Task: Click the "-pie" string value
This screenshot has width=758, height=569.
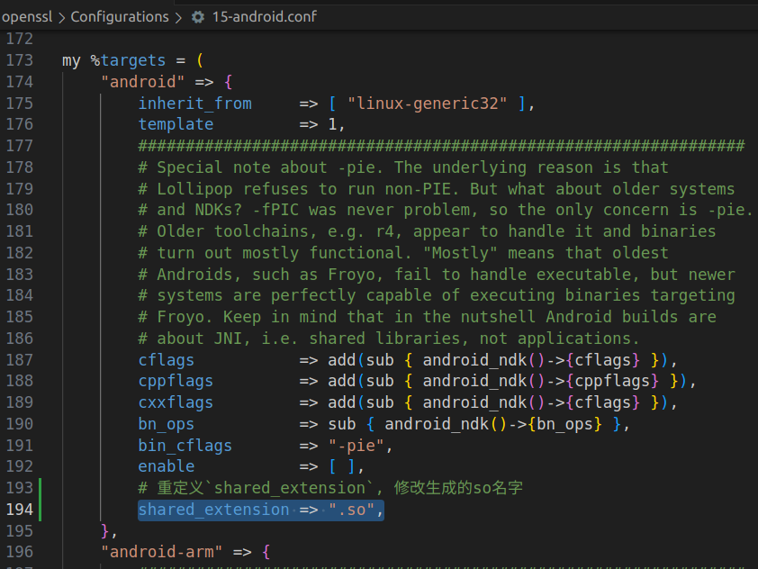Action: (x=356, y=446)
